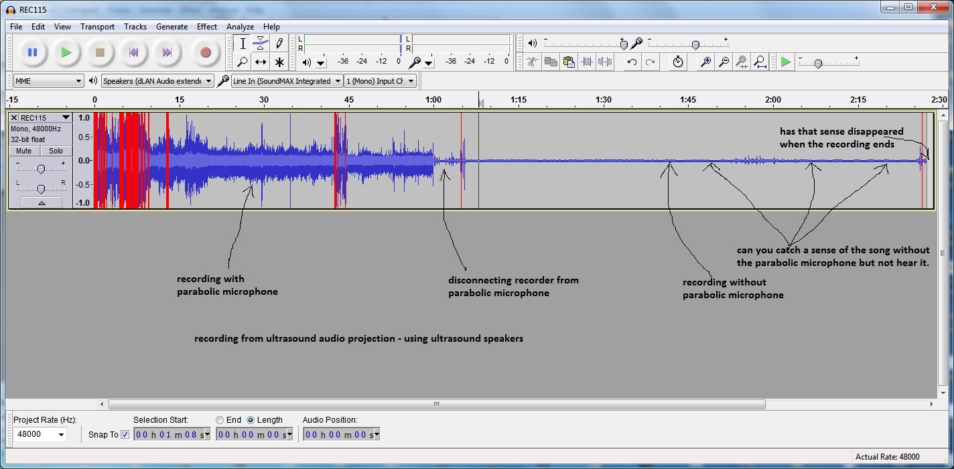The width and height of the screenshot is (954, 469).
Task: Select the Length radio button
Action: click(251, 420)
